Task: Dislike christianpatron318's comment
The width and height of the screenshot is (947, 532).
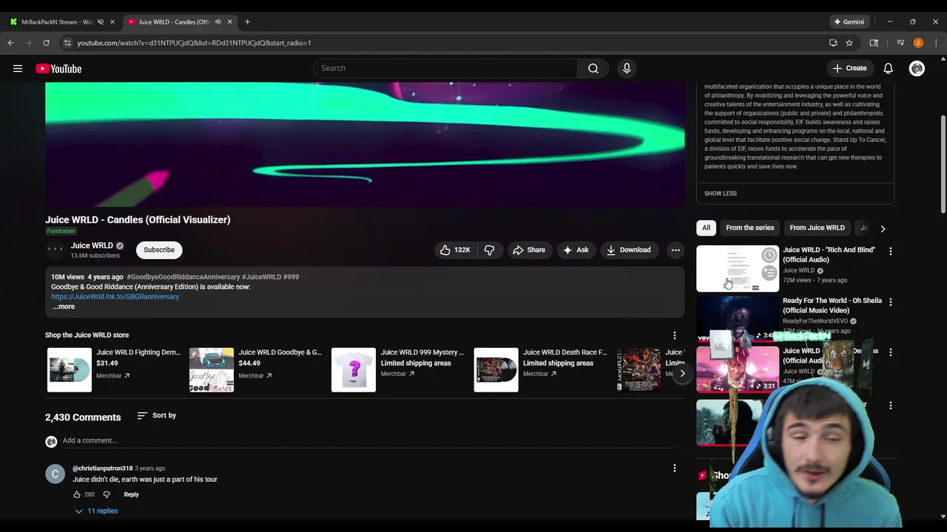Action: coord(107,494)
